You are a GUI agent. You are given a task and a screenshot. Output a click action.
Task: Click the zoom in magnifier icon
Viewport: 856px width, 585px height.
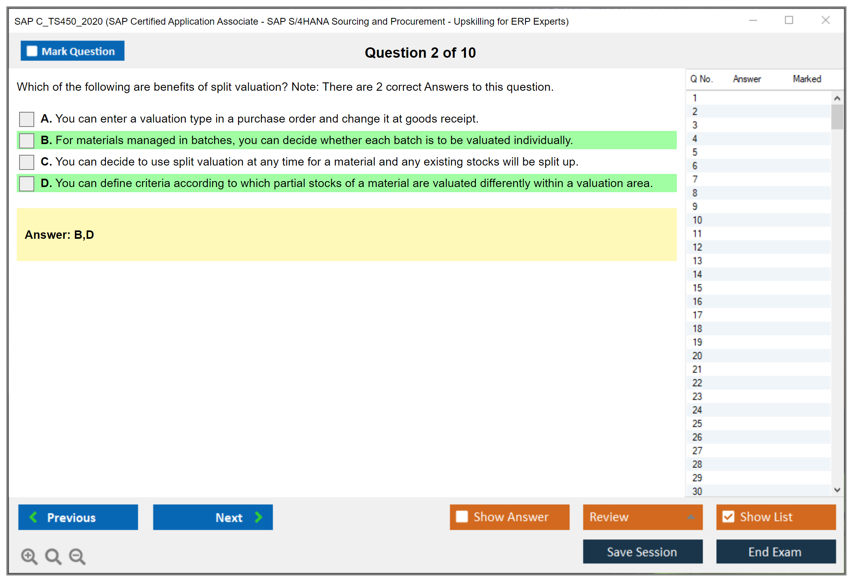pyautogui.click(x=29, y=556)
